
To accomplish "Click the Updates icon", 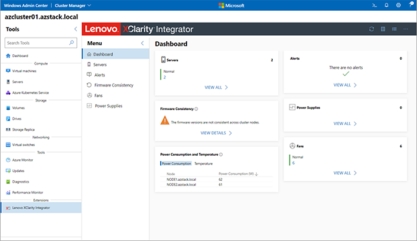I will pyautogui.click(x=8, y=171).
